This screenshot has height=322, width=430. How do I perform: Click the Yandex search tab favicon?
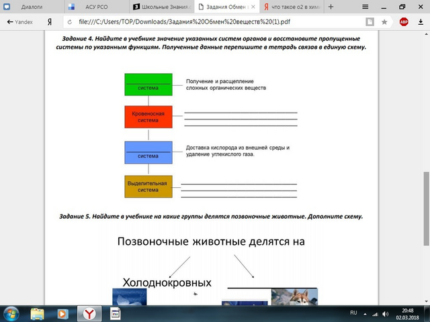266,7
